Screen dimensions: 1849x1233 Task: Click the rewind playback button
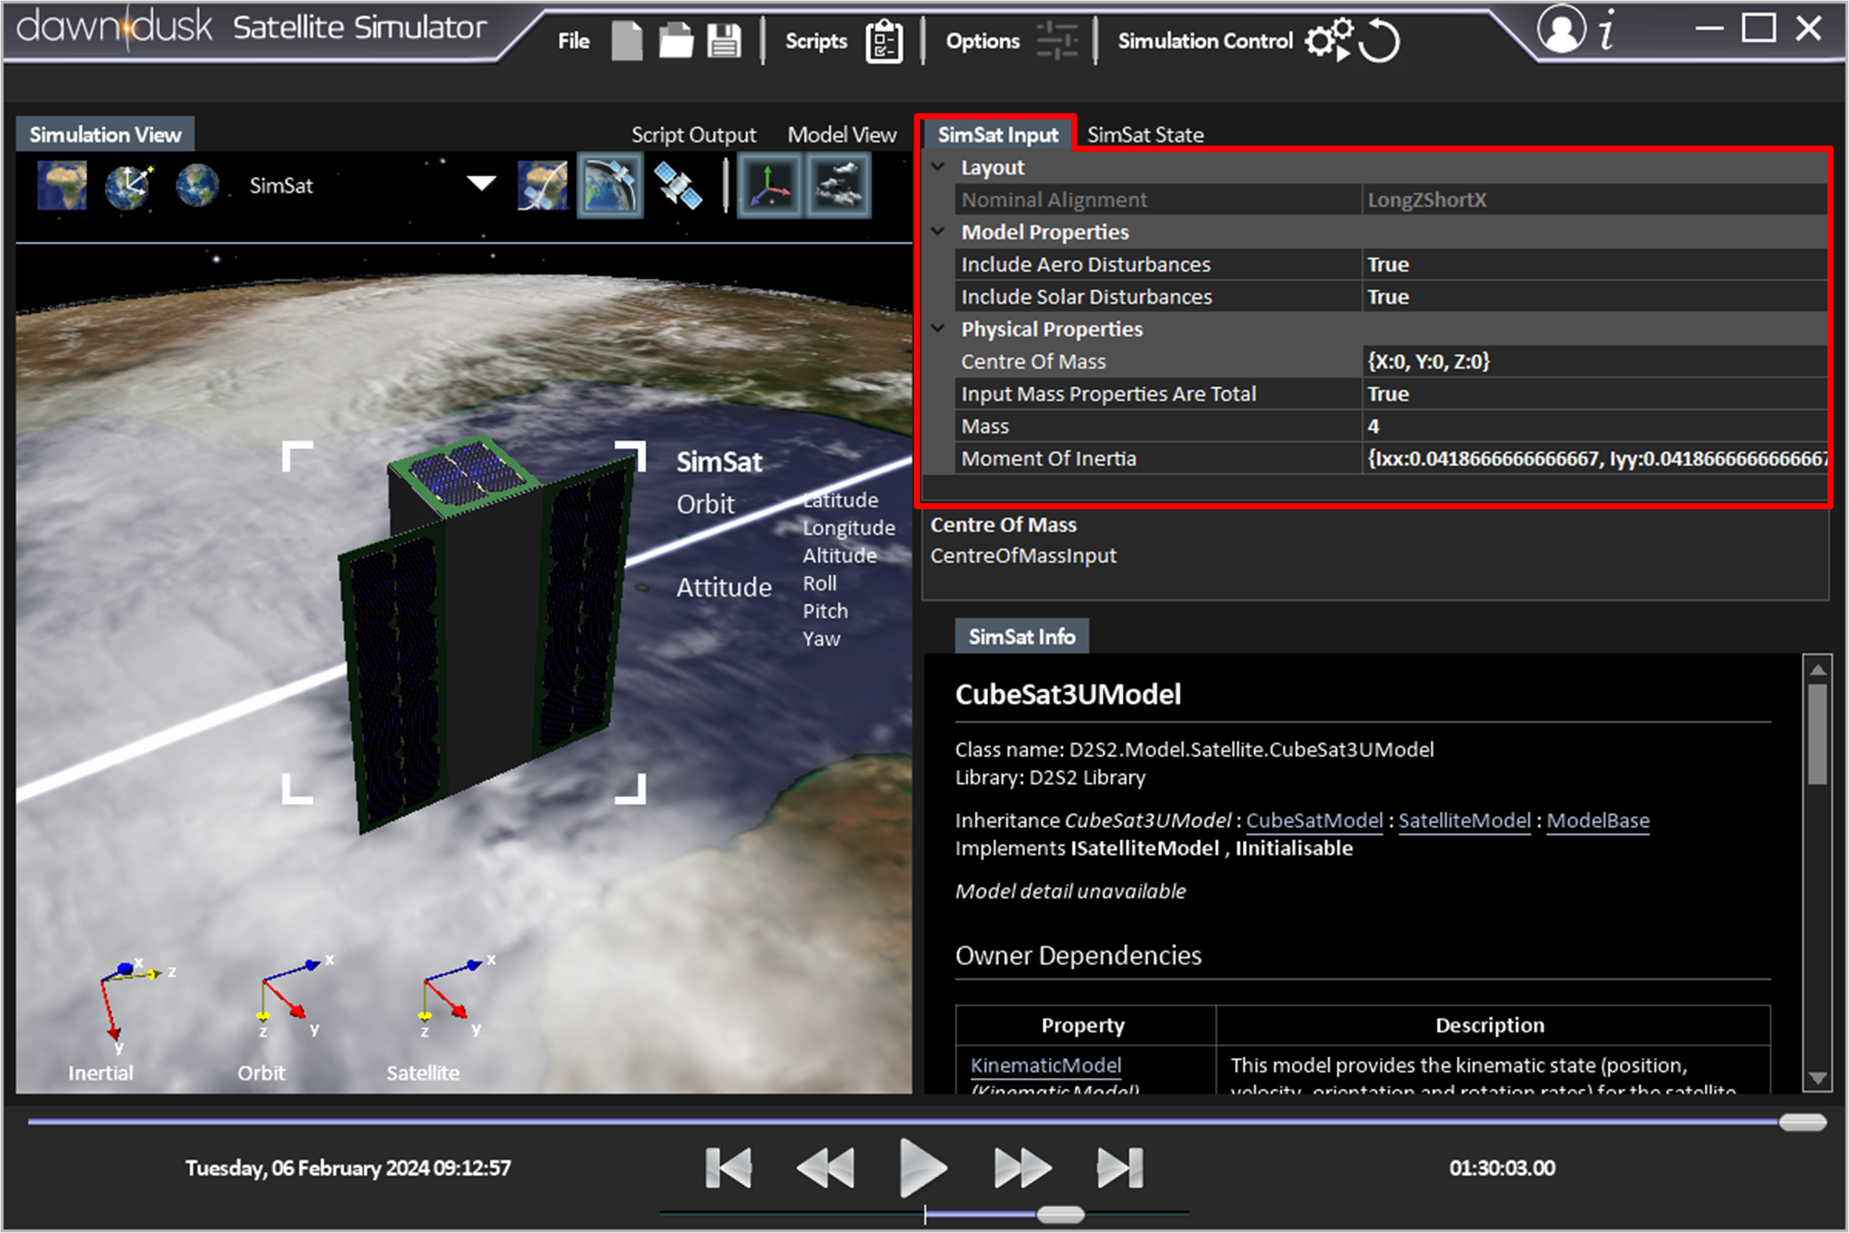pyautogui.click(x=825, y=1168)
